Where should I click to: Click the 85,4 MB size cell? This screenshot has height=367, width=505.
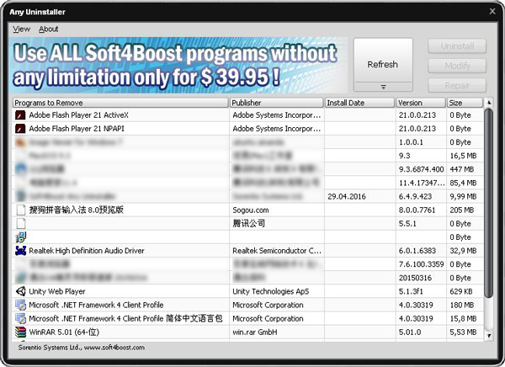point(465,183)
